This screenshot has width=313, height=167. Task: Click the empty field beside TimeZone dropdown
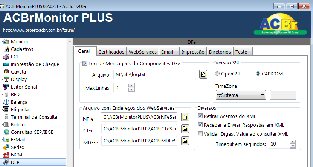click(x=283, y=95)
